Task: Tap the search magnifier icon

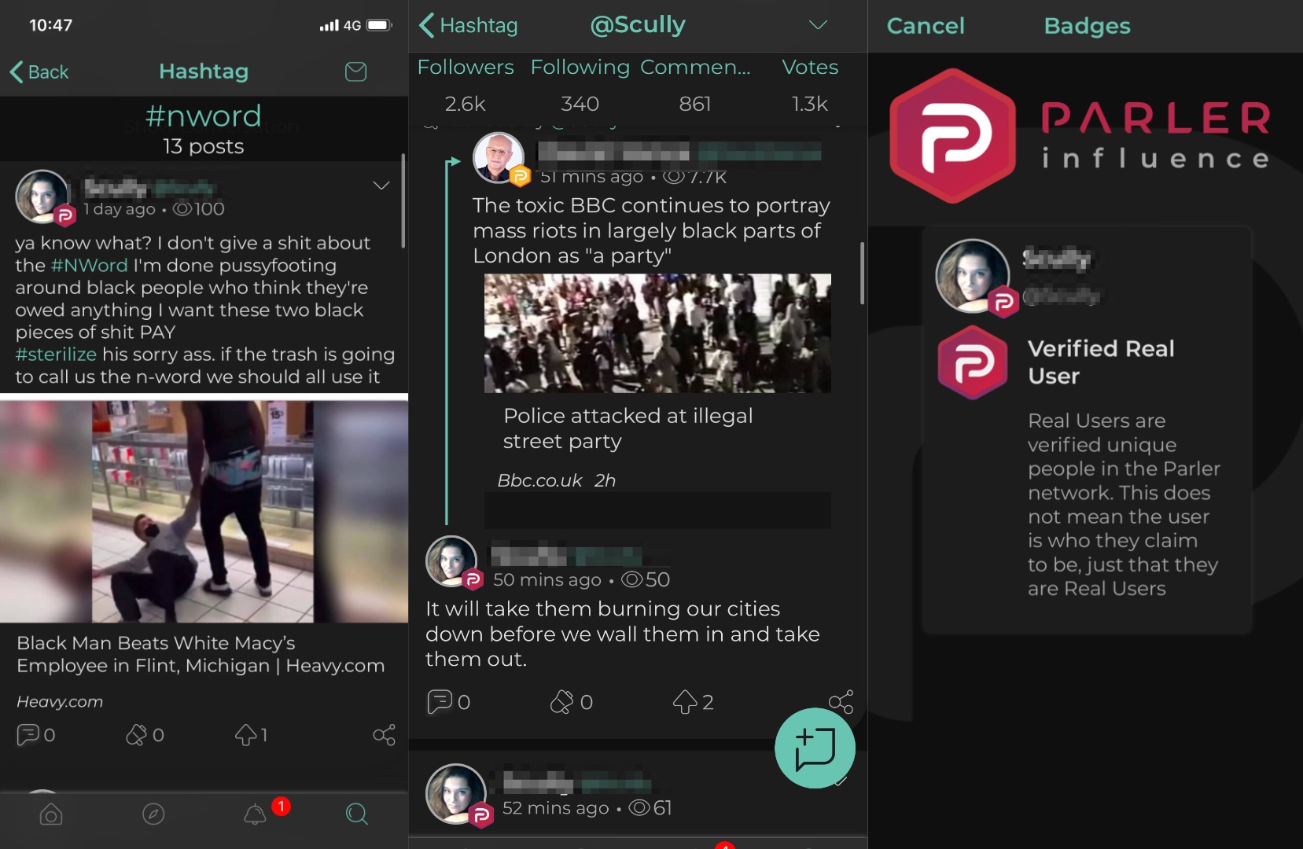Action: click(x=357, y=814)
